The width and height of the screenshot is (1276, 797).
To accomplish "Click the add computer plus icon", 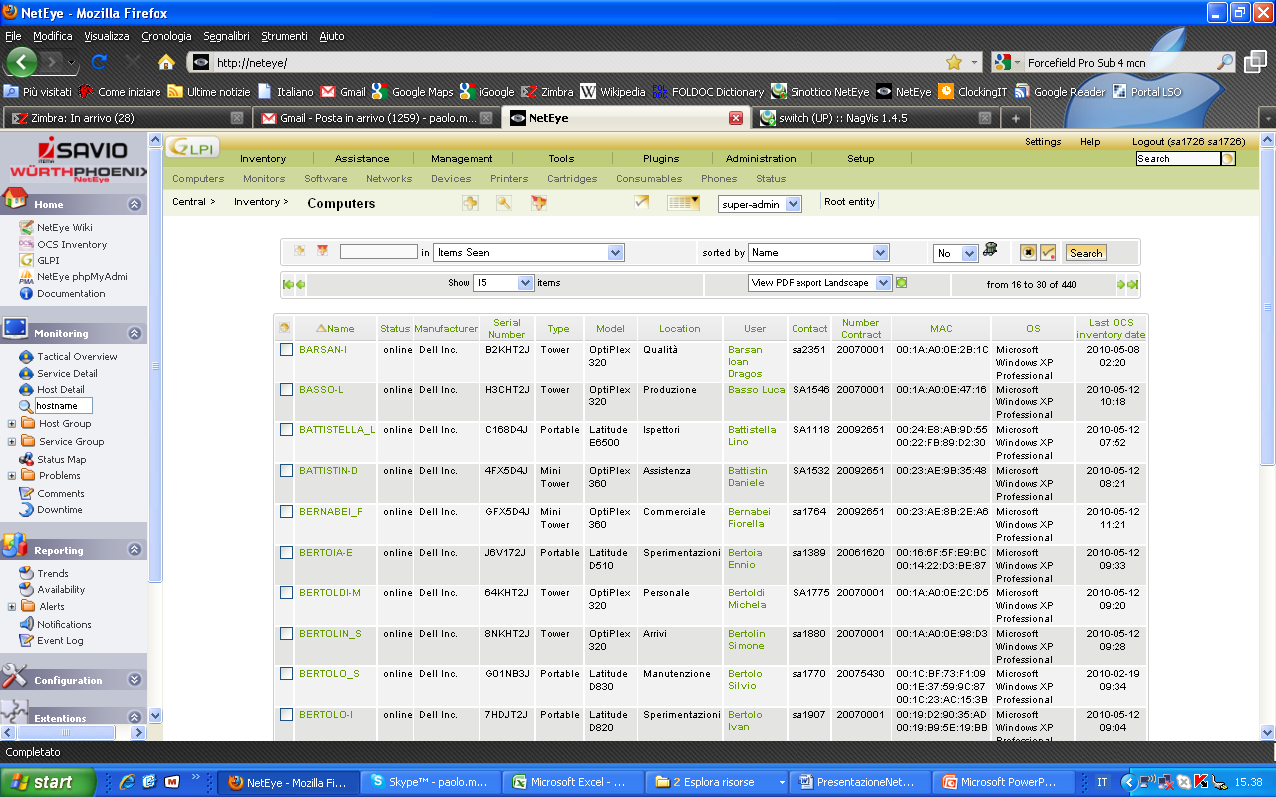I will click(470, 203).
